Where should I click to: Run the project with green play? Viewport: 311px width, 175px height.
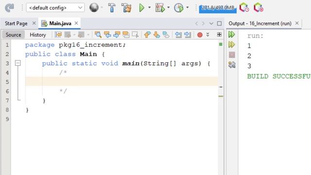pos(141,8)
